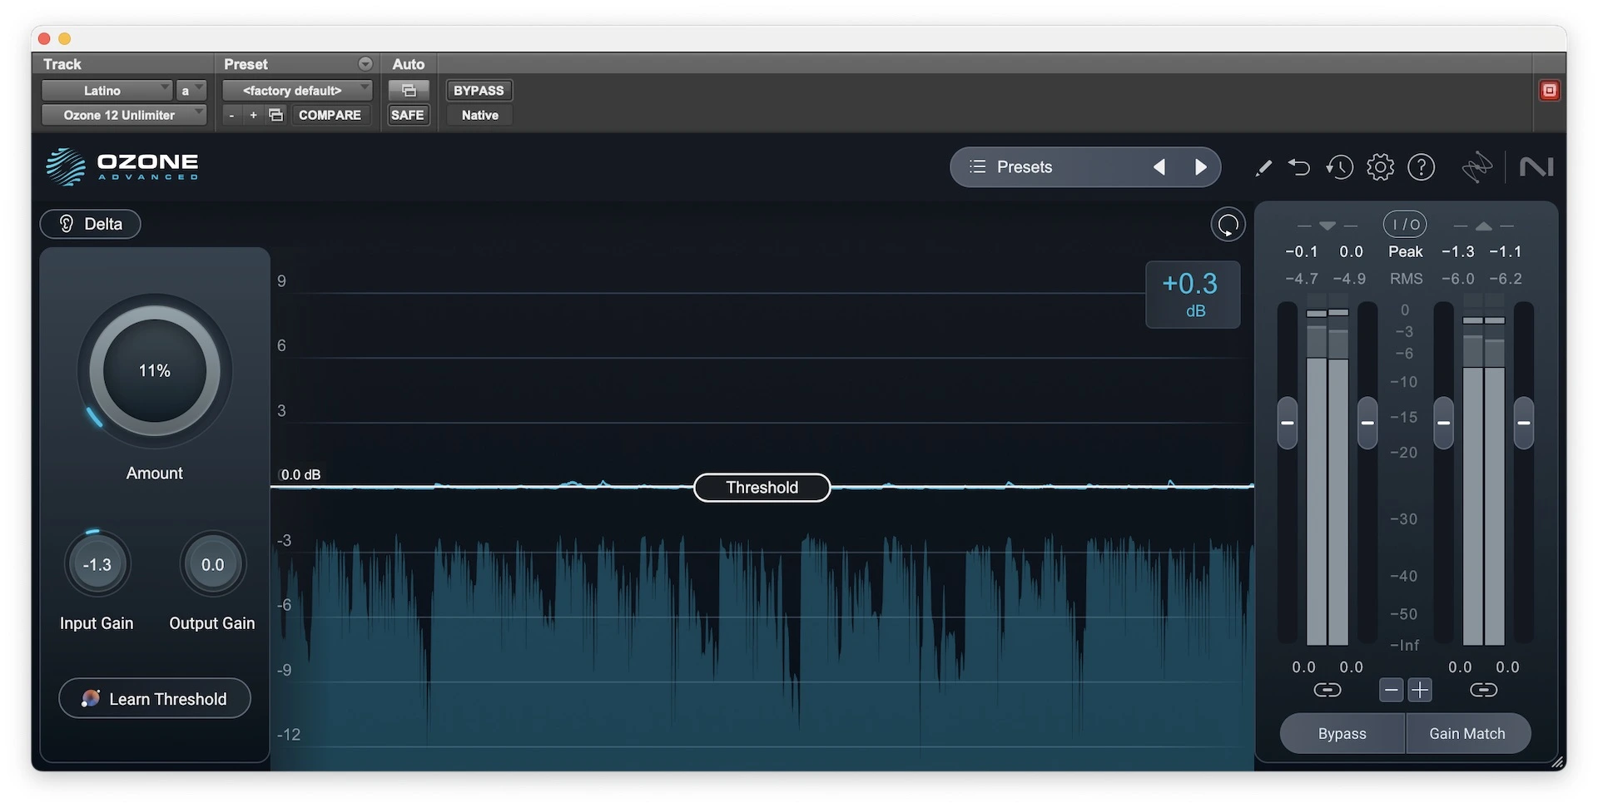The height and width of the screenshot is (808, 1598).
Task: Toggle the Ozone Bypass button
Action: pos(1342,733)
